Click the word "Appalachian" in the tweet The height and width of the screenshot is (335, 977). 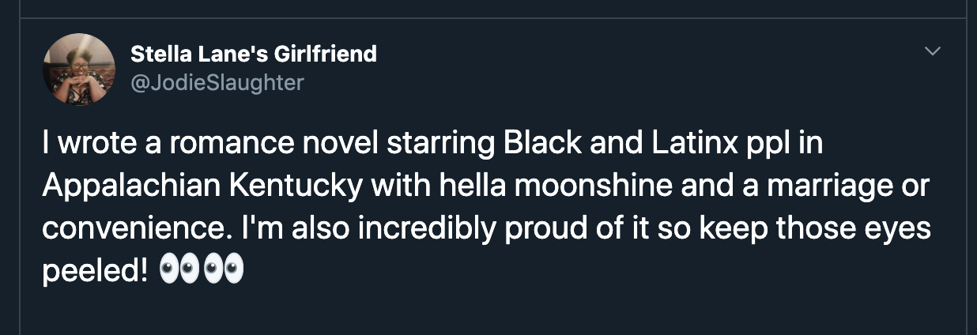point(131,189)
